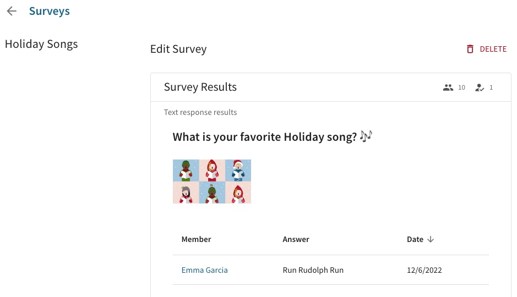Click the Edit Survey heading
The image size is (517, 297).
click(178, 49)
